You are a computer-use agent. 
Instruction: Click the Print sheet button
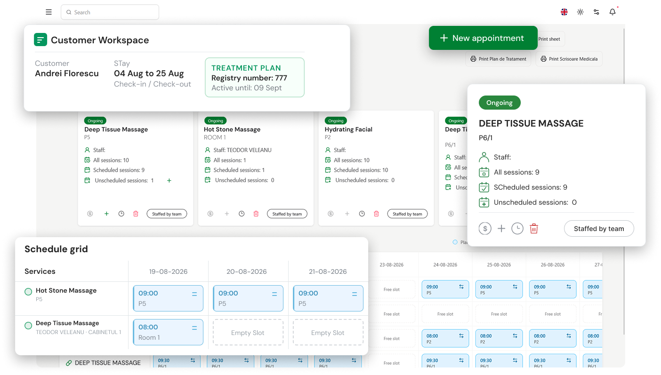[x=550, y=39]
